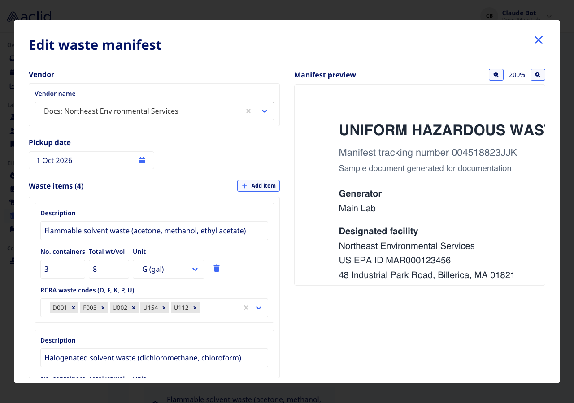Screen dimensions: 574x403
Task: Zoom in the manifest preview
Action: (538, 75)
